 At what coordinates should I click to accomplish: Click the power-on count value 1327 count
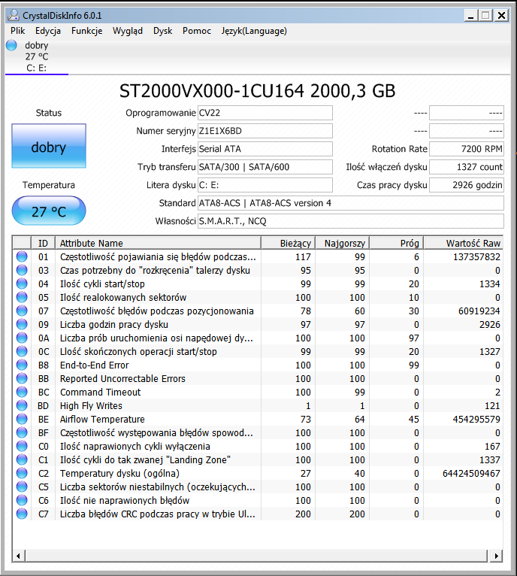[467, 167]
